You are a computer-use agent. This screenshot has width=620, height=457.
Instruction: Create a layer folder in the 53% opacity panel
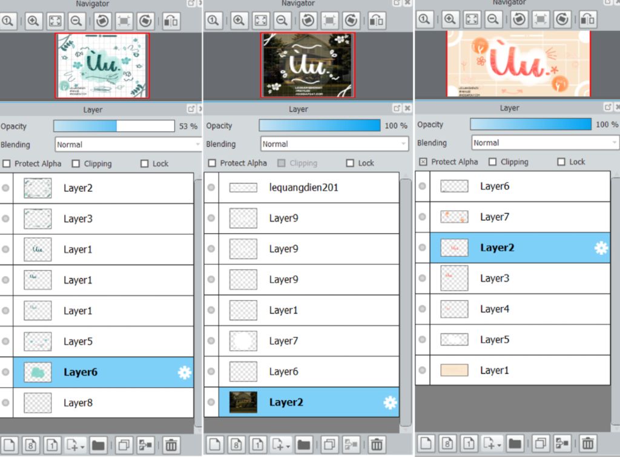[98, 445]
